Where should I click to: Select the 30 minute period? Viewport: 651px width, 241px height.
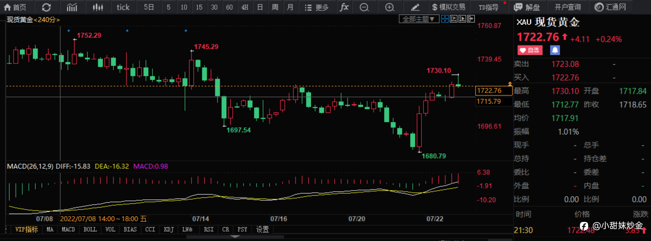(x=214, y=7)
